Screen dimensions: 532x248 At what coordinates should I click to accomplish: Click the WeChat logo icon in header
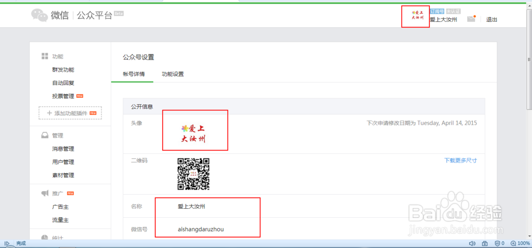39,15
